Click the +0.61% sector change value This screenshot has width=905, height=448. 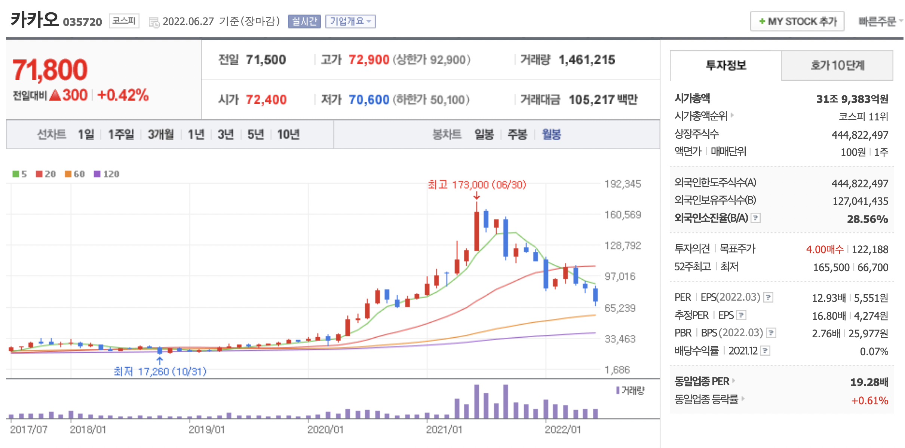869,401
